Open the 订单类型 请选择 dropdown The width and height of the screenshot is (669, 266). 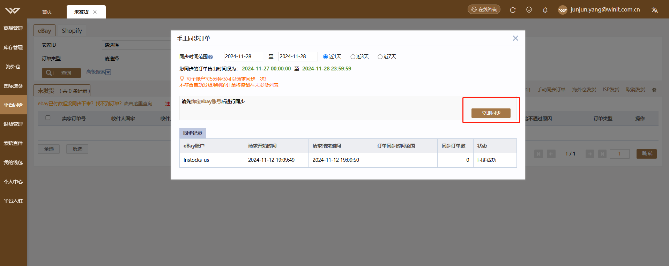pyautogui.click(x=136, y=59)
